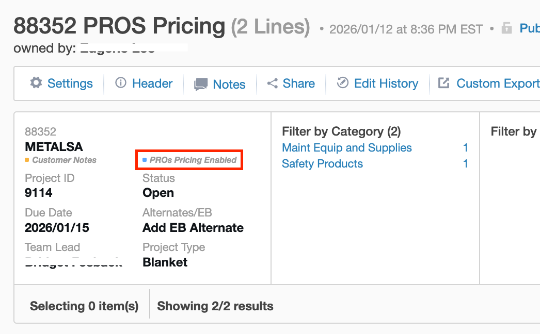The image size is (540, 334).
Task: Open Notes via the speech bubble icon
Action: click(x=201, y=85)
